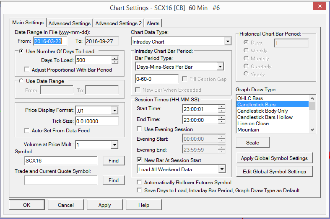Click the 0-60-0 bar period field
This screenshot has height=219, width=330.
[157, 79]
